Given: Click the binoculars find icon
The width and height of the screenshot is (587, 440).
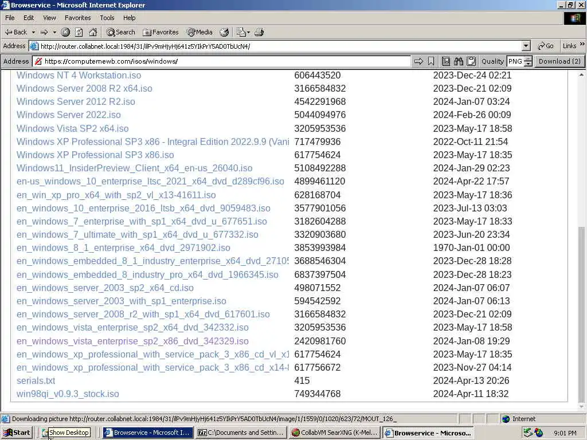Looking at the screenshot, I should (459, 61).
